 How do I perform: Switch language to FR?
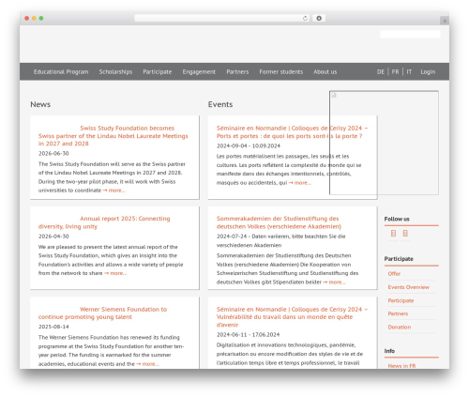[x=395, y=72]
